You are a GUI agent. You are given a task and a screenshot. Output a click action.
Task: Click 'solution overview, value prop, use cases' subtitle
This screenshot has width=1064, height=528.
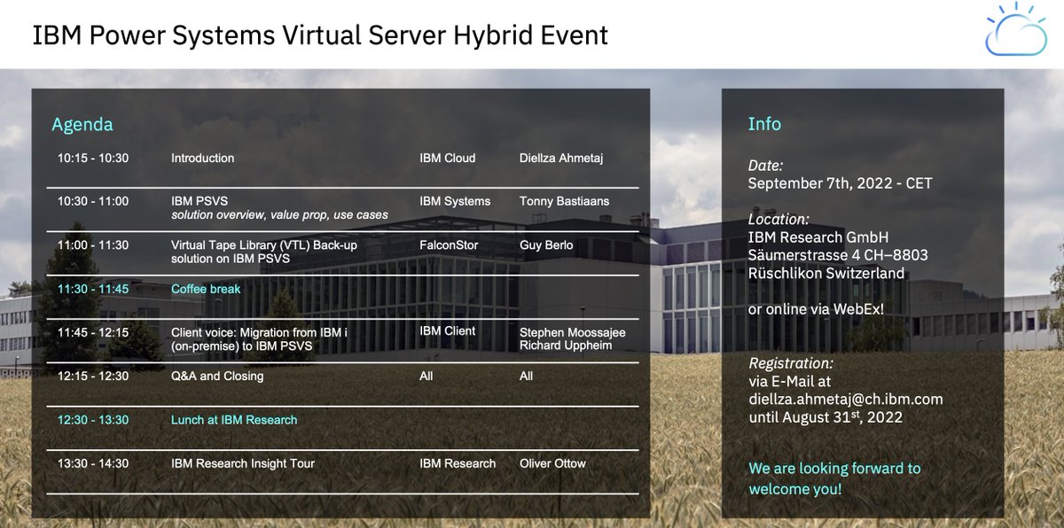point(279,214)
